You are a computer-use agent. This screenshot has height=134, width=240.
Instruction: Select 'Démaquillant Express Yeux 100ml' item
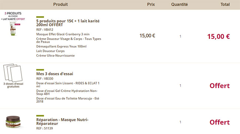click(x=61, y=47)
